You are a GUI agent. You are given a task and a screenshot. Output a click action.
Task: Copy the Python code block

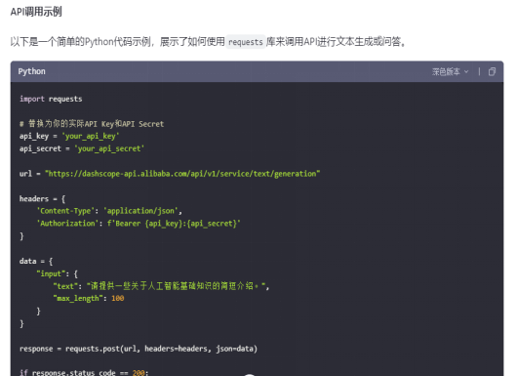pos(492,71)
